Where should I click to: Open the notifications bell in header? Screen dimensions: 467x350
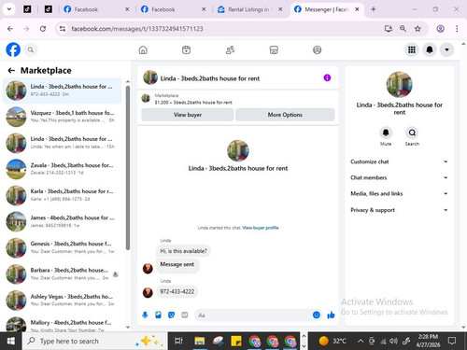coord(430,49)
